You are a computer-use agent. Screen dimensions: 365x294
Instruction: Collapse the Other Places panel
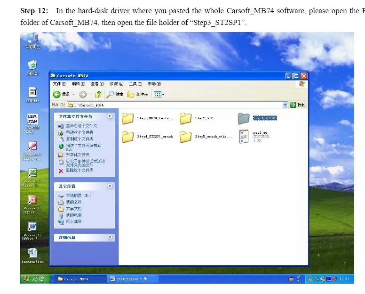coord(110,186)
